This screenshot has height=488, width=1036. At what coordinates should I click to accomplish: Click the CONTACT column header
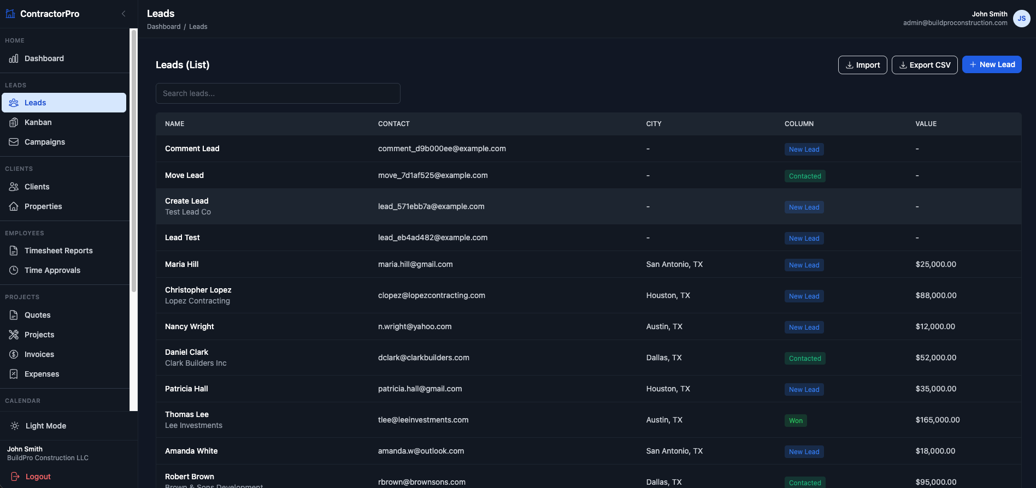(x=393, y=124)
